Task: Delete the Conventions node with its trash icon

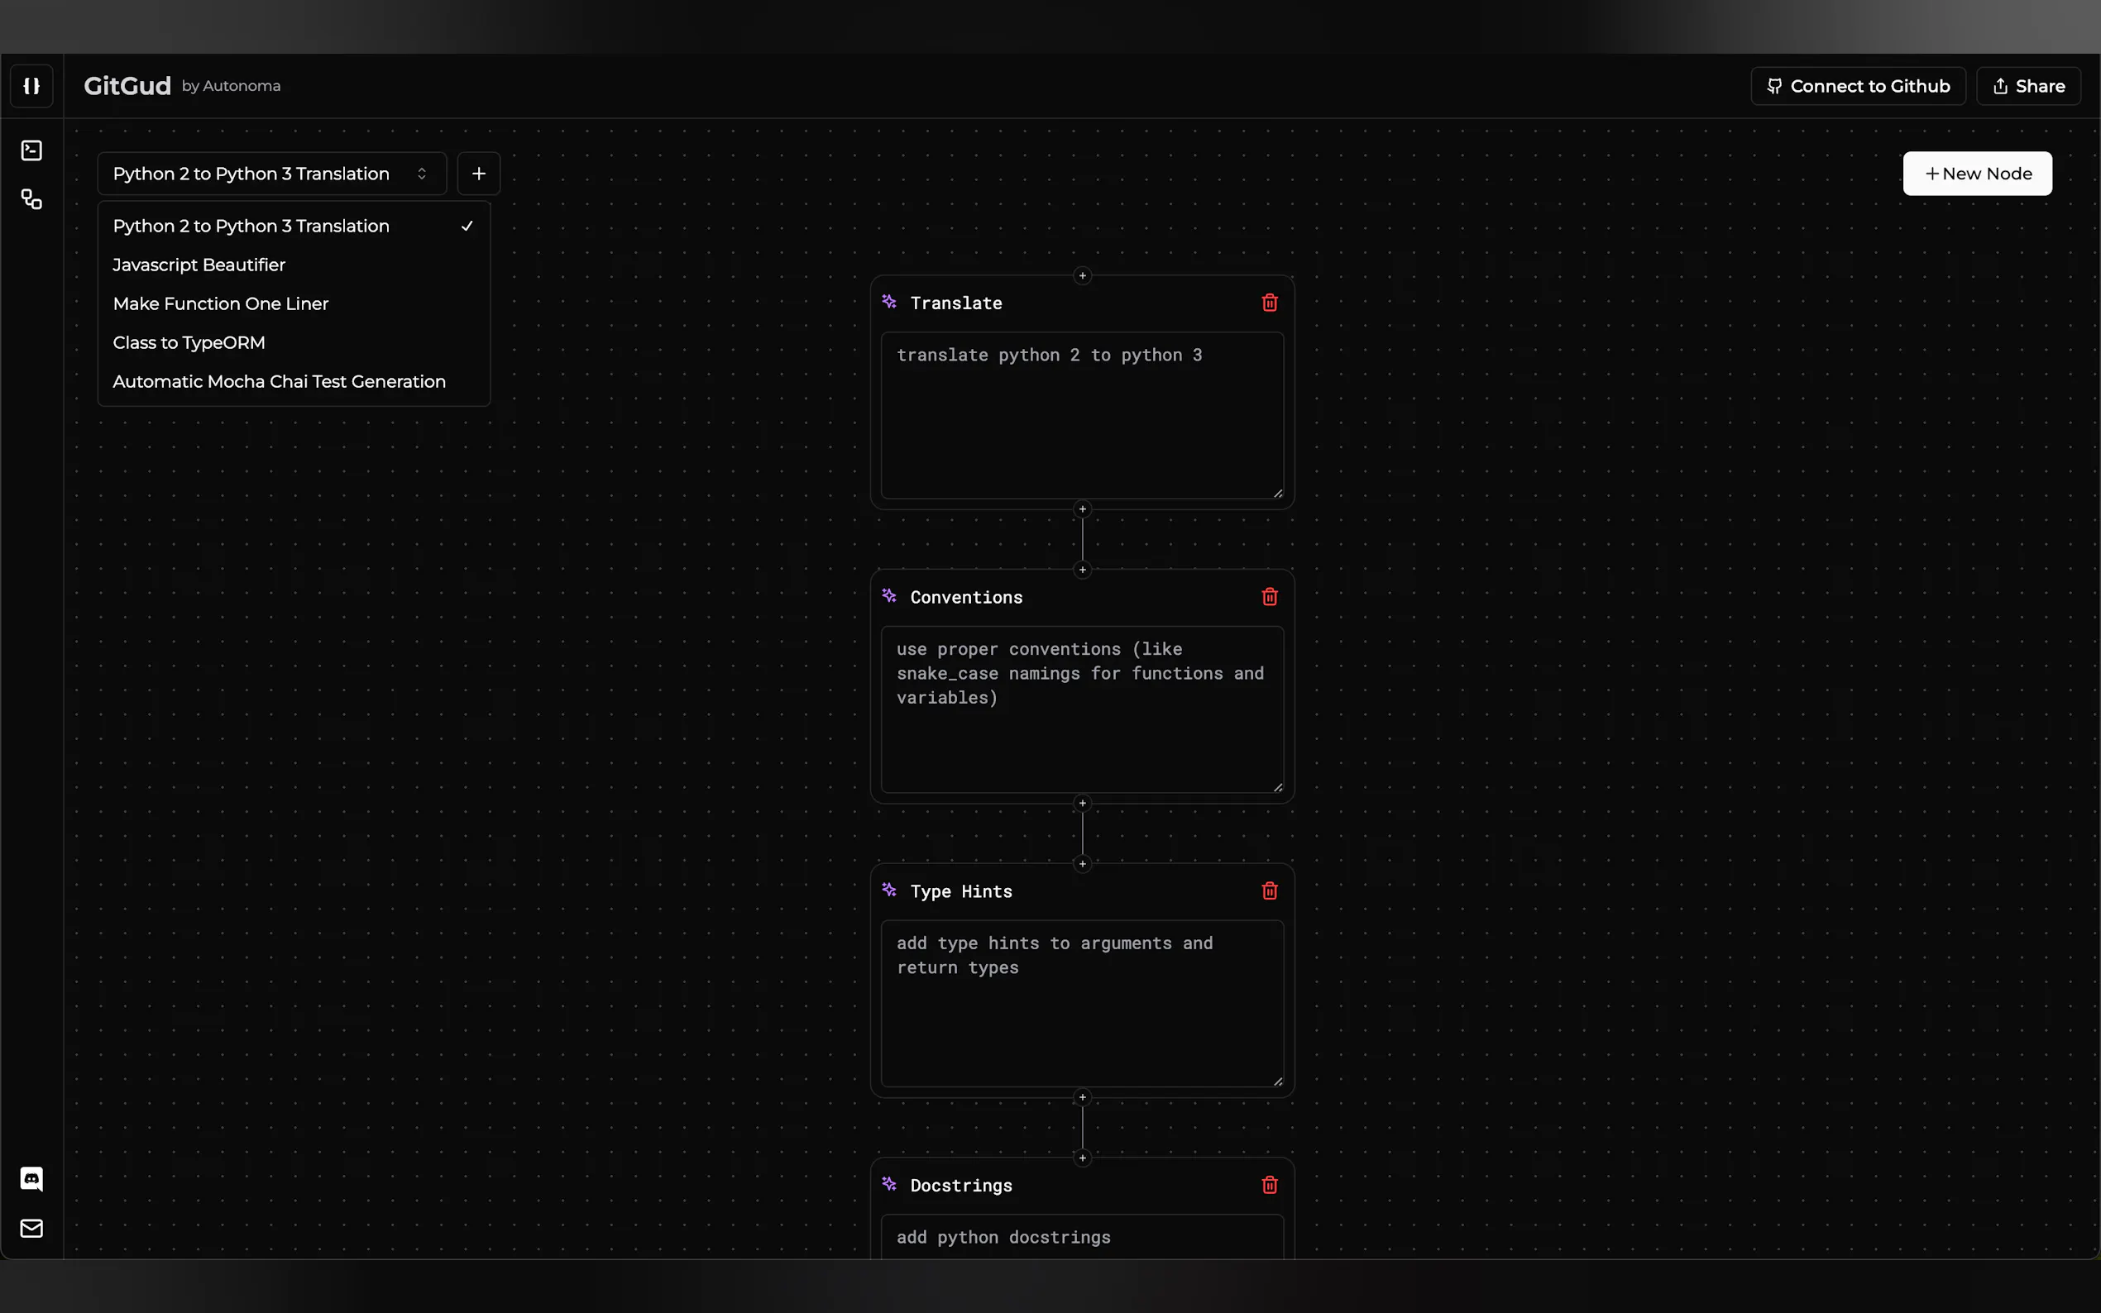Action: click(x=1269, y=597)
